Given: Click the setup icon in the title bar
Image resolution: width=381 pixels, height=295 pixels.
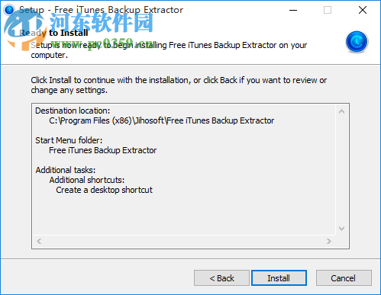Looking at the screenshot, I should tap(9, 10).
